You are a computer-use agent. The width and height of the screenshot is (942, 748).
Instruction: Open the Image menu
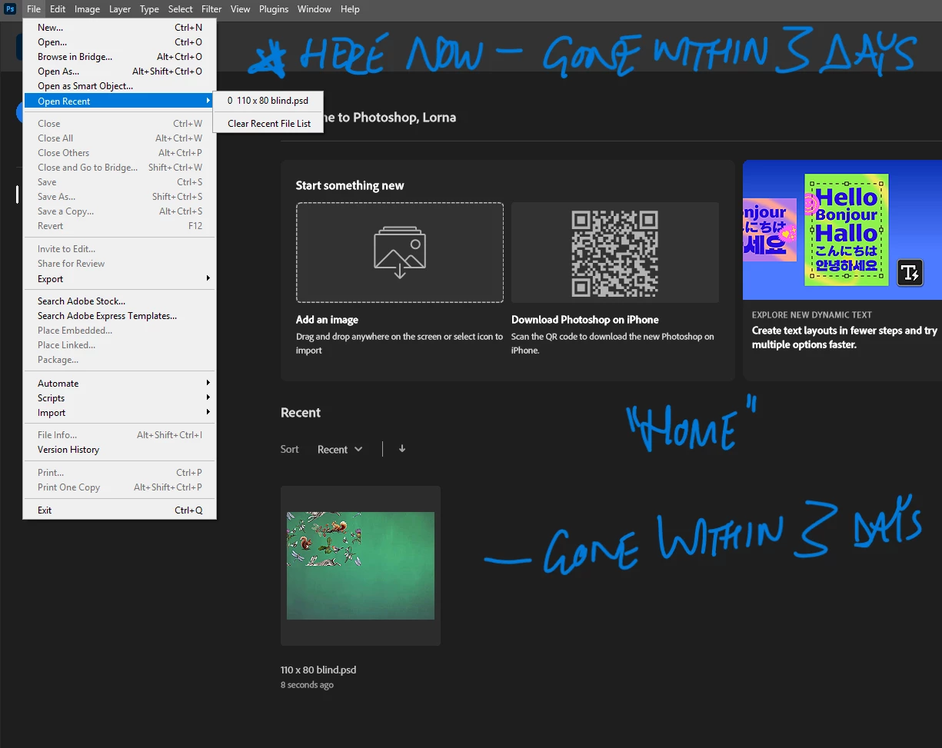[x=87, y=9]
